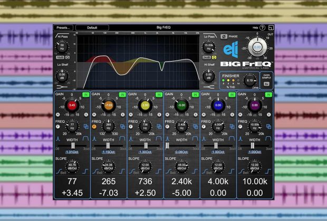Click the S solo button on 10.00k band

click(269, 115)
